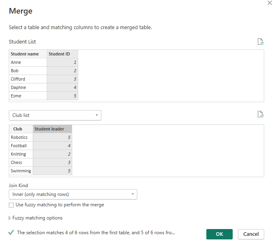Click the Anne cell in Student List
Image resolution: width=273 pixels, height=245 pixels.
28,62
